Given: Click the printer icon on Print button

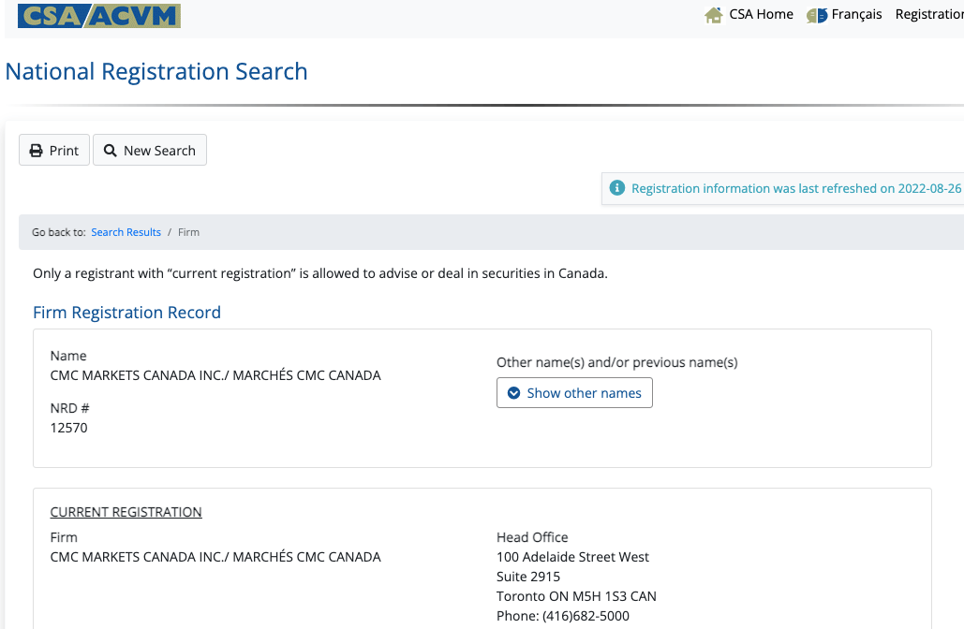Looking at the screenshot, I should (x=37, y=151).
